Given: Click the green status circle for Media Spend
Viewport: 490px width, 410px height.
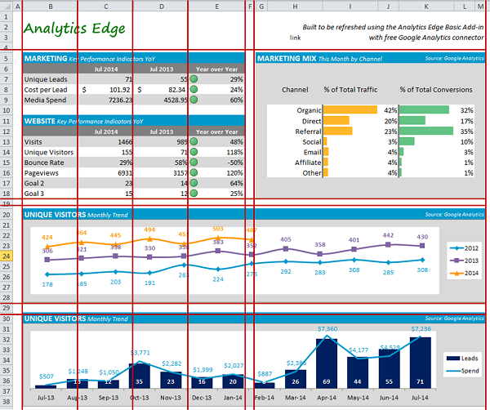Looking at the screenshot, I should click(194, 100).
